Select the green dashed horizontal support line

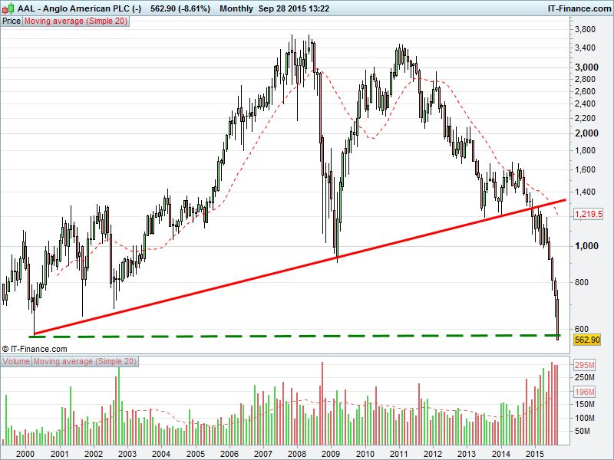click(295, 336)
